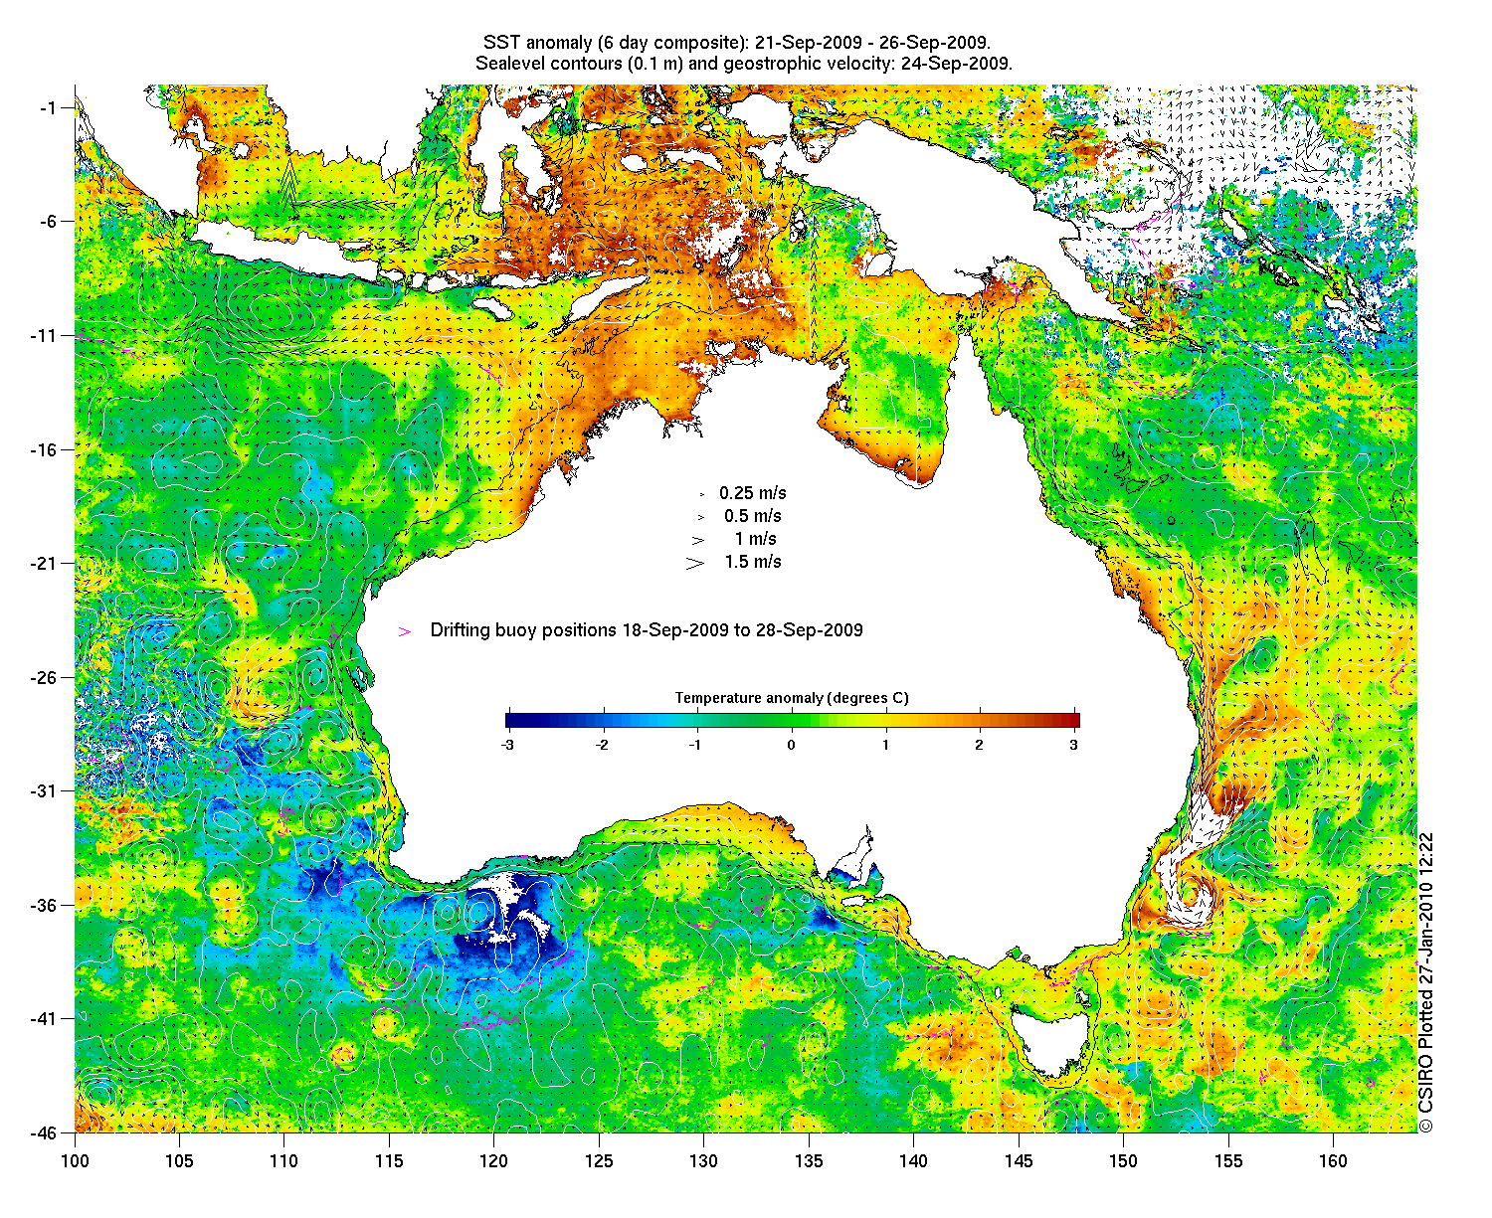Click the CSIRO Plotted 27-Jan-2010 vertical credit

coord(1425,982)
